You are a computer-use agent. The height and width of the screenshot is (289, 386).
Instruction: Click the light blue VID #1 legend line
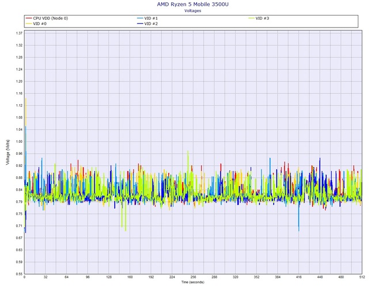(140, 18)
